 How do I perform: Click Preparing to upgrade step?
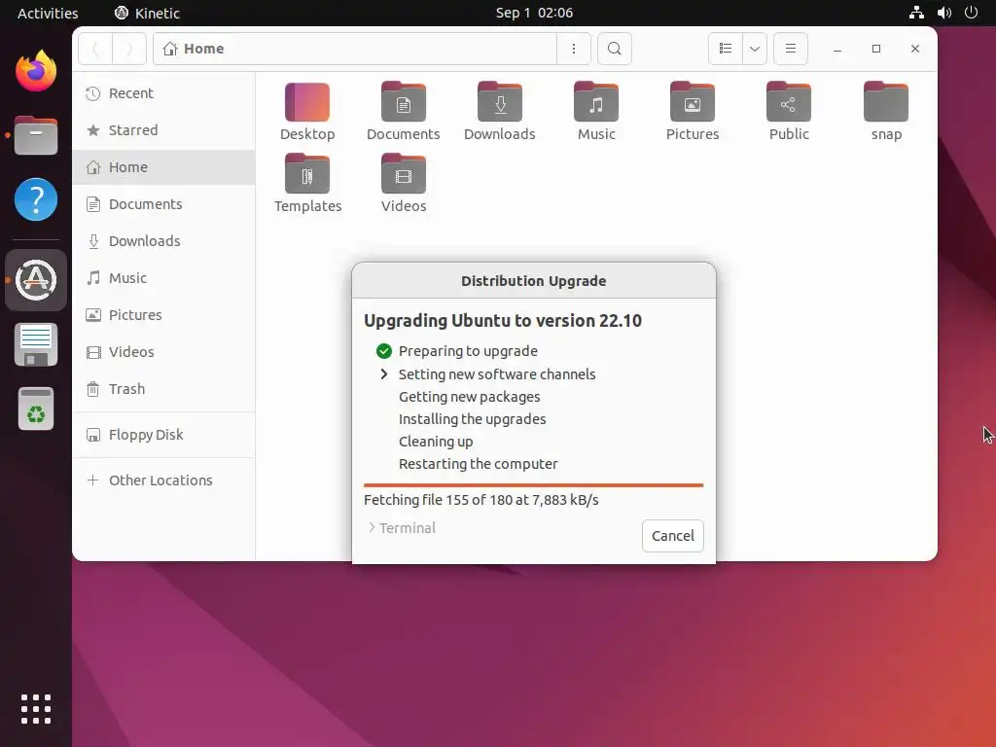click(x=468, y=351)
